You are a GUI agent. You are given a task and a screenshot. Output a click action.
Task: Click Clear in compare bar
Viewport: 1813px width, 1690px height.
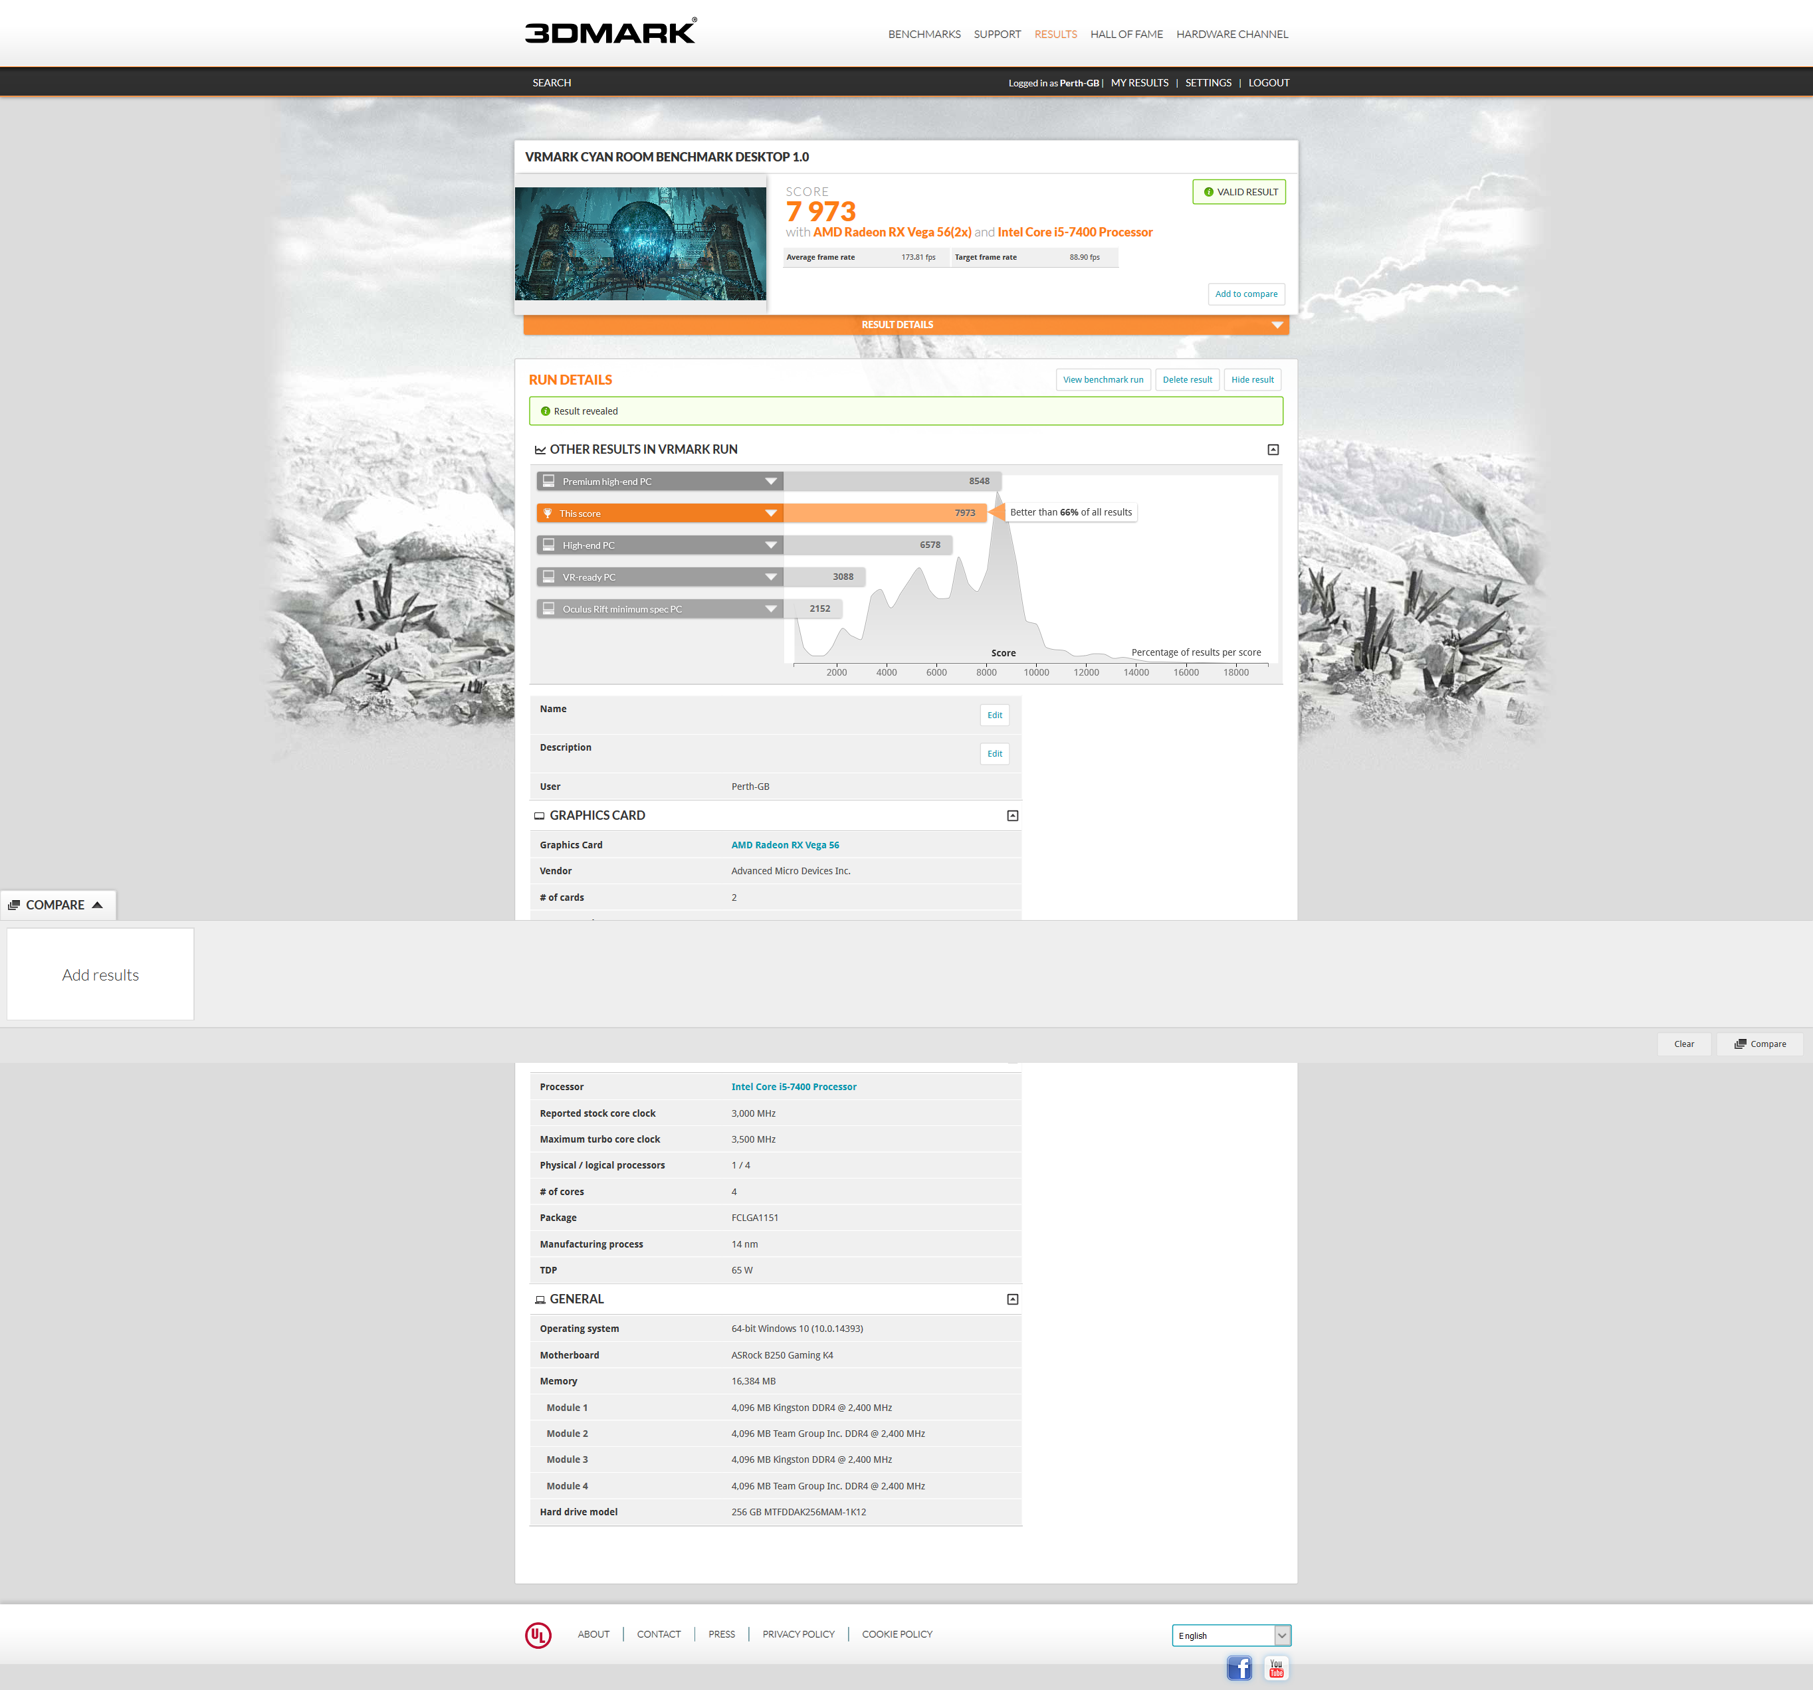tap(1683, 1044)
